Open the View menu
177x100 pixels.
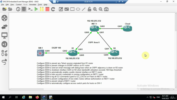pyautogui.click(x=12, y=4)
